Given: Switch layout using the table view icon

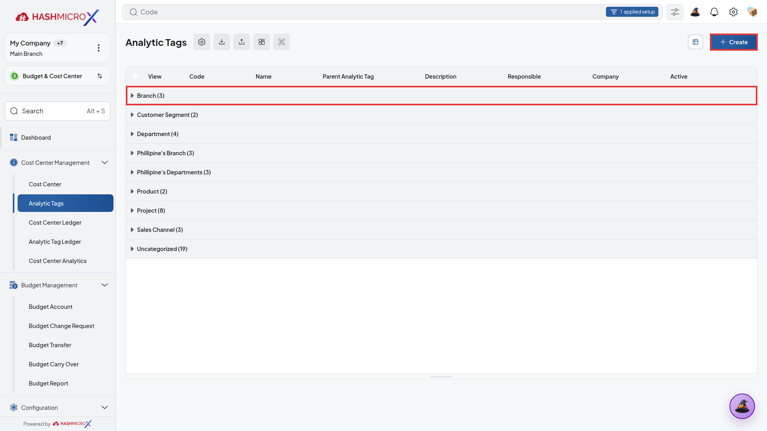Looking at the screenshot, I should tap(695, 42).
